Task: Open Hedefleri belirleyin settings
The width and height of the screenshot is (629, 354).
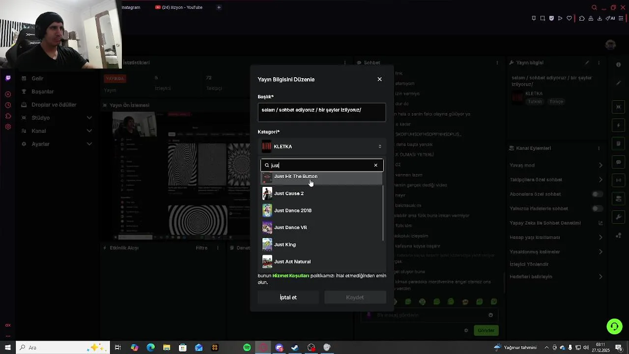Action: [x=556, y=276]
